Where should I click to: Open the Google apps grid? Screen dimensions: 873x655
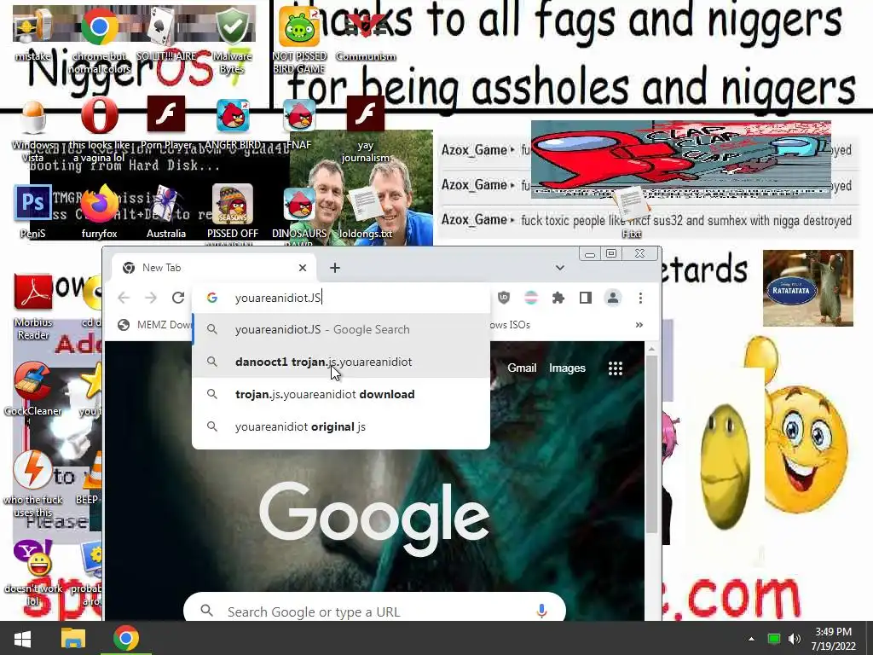tap(616, 368)
